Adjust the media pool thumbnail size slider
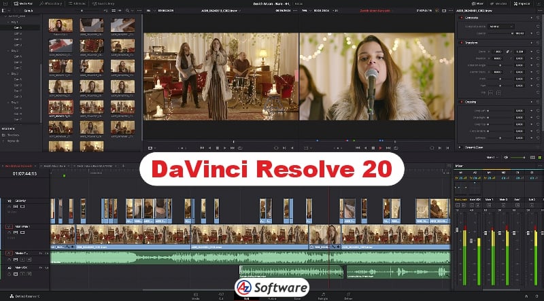Screen dimensions: 544x301 click(x=87, y=11)
